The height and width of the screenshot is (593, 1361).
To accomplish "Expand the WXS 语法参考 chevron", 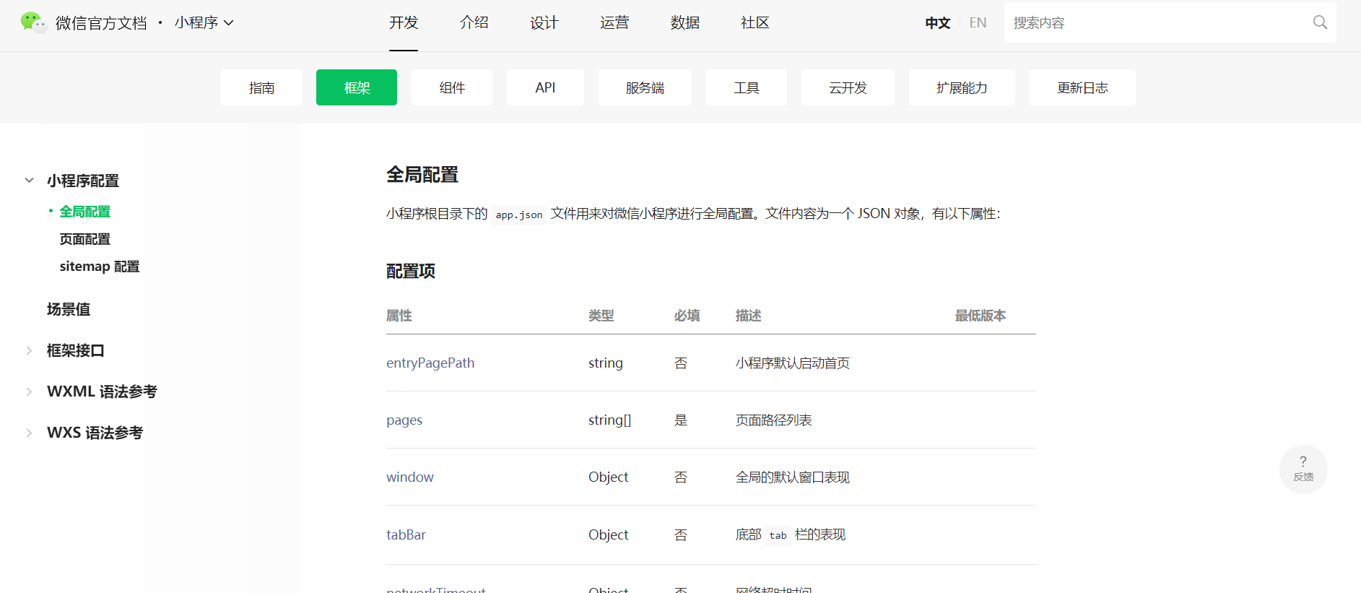I will (x=29, y=433).
